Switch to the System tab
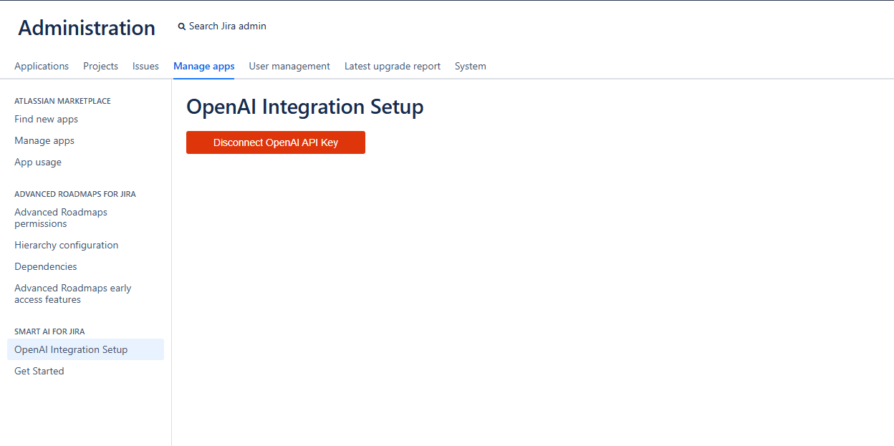 (470, 66)
